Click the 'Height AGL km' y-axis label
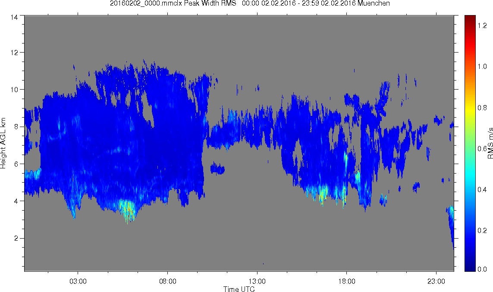This screenshot has width=493, height=292. coord(3,143)
